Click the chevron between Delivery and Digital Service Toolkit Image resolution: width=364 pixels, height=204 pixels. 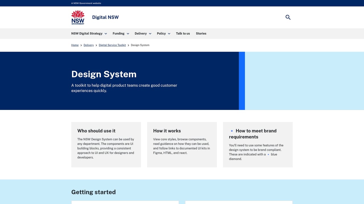(x=96, y=45)
